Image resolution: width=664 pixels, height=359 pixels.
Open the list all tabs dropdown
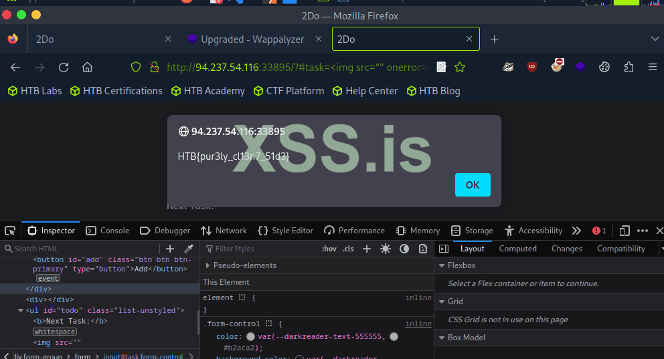coord(655,39)
